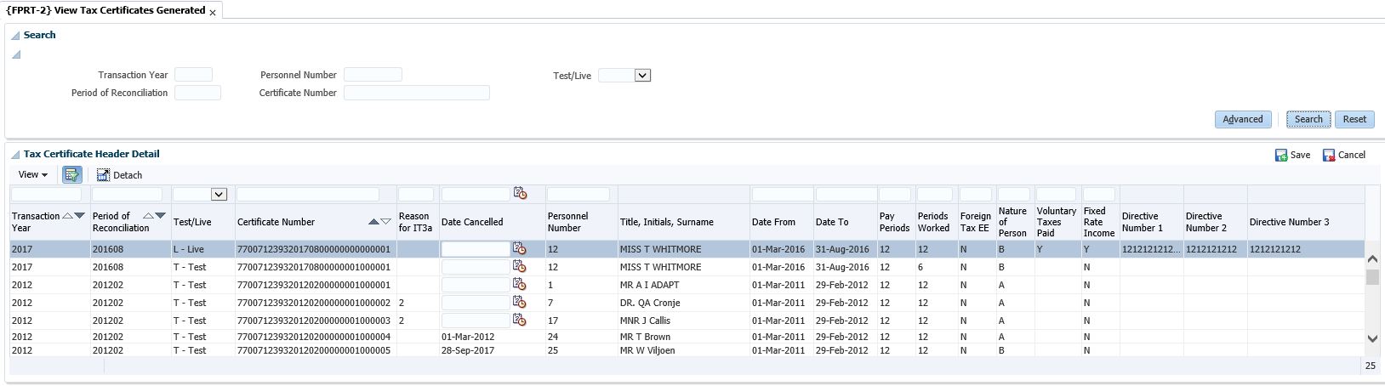This screenshot has width=1385, height=386.
Task: Open date picker for Miss T Whitmore Live row
Action: tap(520, 249)
